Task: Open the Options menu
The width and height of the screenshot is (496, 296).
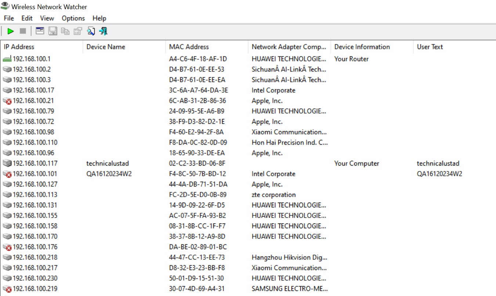Action: 73,18
